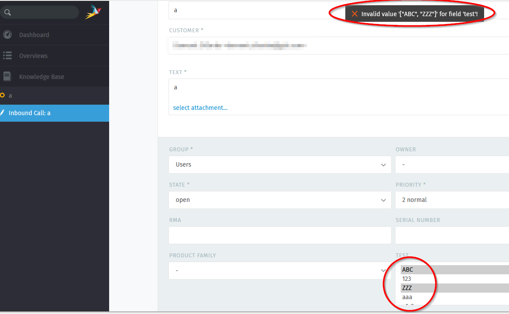Open Knowledge Base from the sidebar

55,77
